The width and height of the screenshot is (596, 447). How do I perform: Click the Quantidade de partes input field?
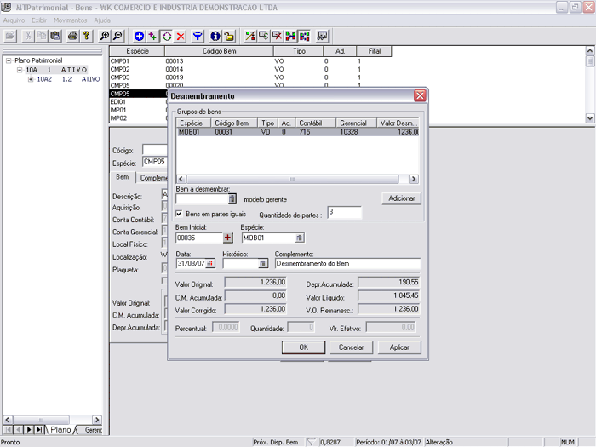coord(343,213)
